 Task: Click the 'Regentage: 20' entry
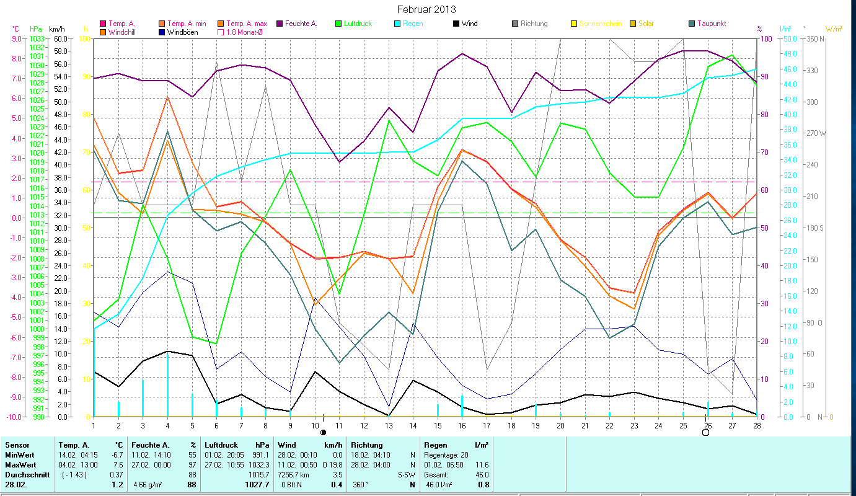point(446,455)
